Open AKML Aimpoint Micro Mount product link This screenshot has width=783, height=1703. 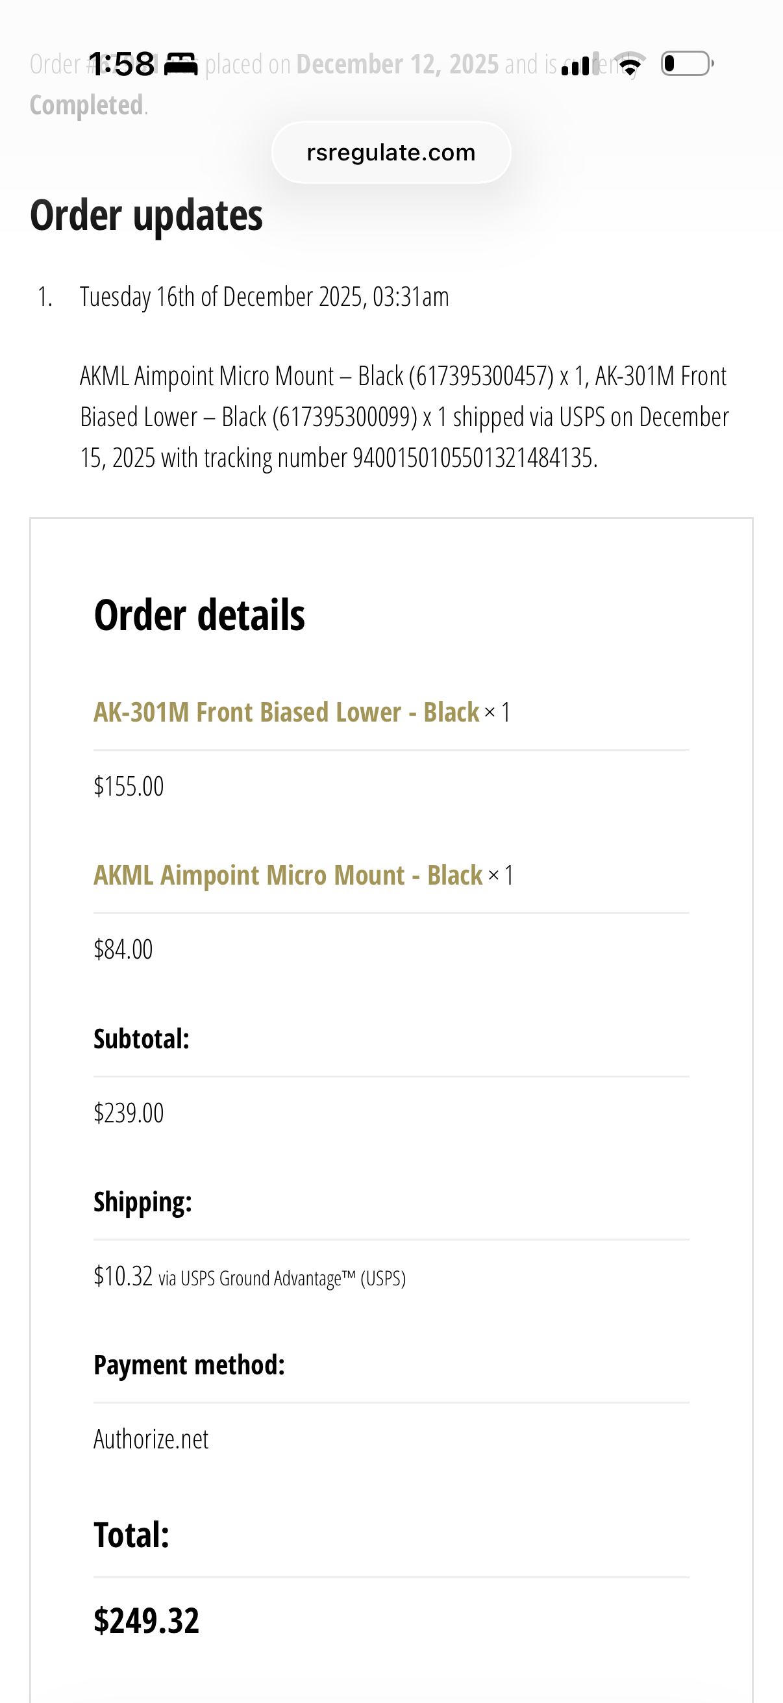coord(288,875)
